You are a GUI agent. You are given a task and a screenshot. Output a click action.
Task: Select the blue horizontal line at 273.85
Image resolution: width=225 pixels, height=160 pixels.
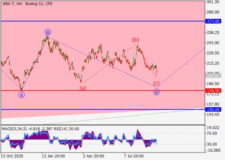coord(103,21)
